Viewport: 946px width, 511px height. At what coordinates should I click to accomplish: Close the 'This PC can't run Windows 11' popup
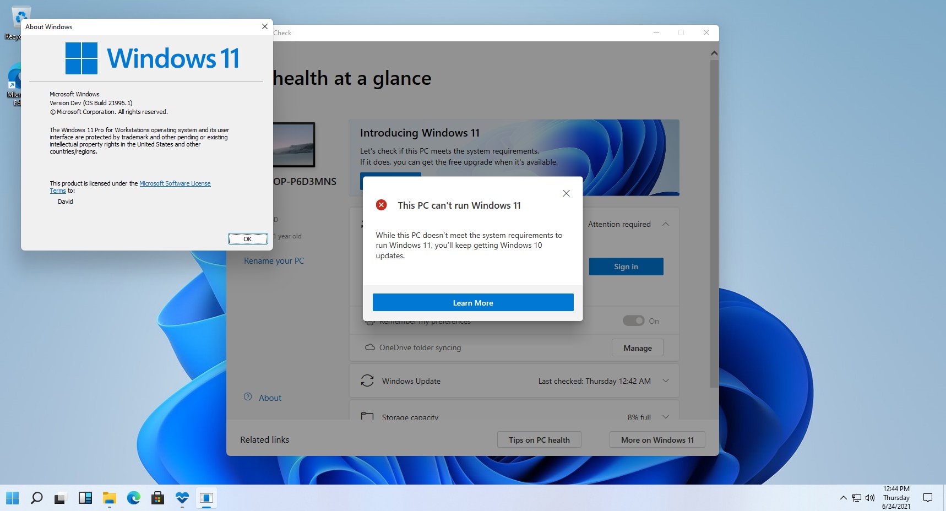[566, 193]
